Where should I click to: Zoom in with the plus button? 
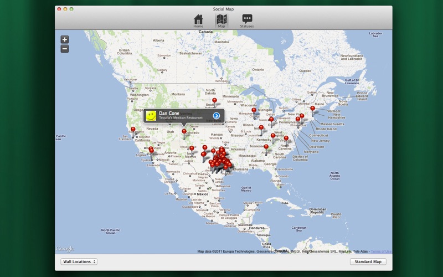65,39
